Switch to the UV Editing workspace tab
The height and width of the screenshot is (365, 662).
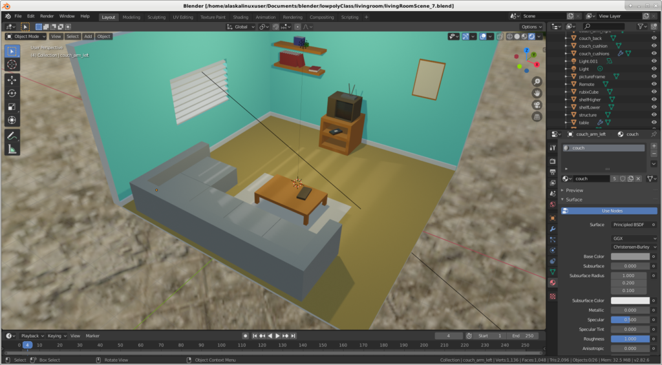click(x=184, y=17)
